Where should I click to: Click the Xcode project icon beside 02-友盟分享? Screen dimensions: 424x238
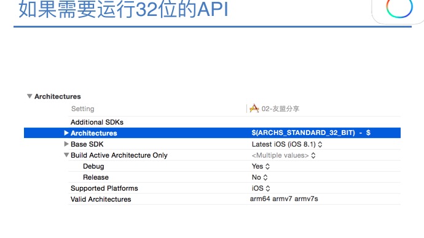tap(254, 109)
